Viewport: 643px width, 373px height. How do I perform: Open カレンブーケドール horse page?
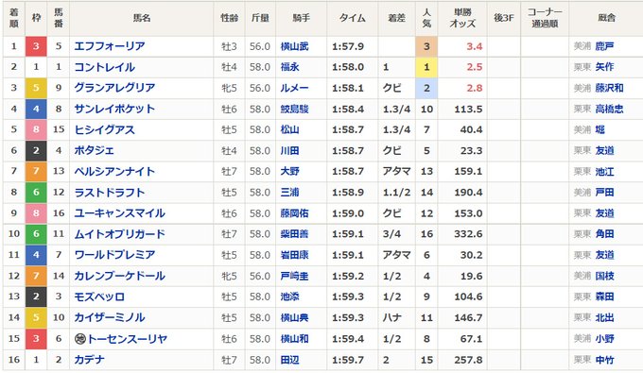[120, 276]
